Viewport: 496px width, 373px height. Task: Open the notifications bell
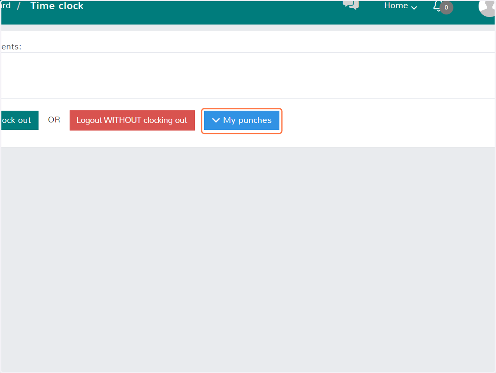(437, 6)
